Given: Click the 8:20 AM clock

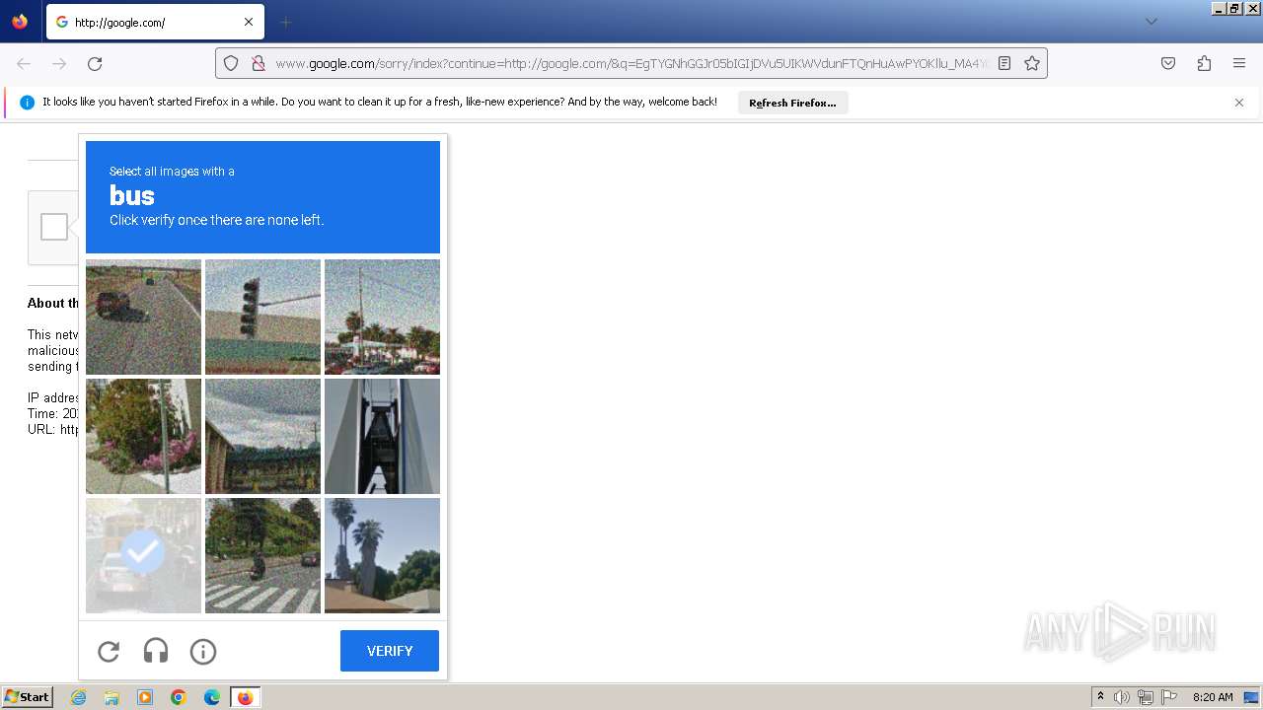Looking at the screenshot, I should pos(1213,697).
